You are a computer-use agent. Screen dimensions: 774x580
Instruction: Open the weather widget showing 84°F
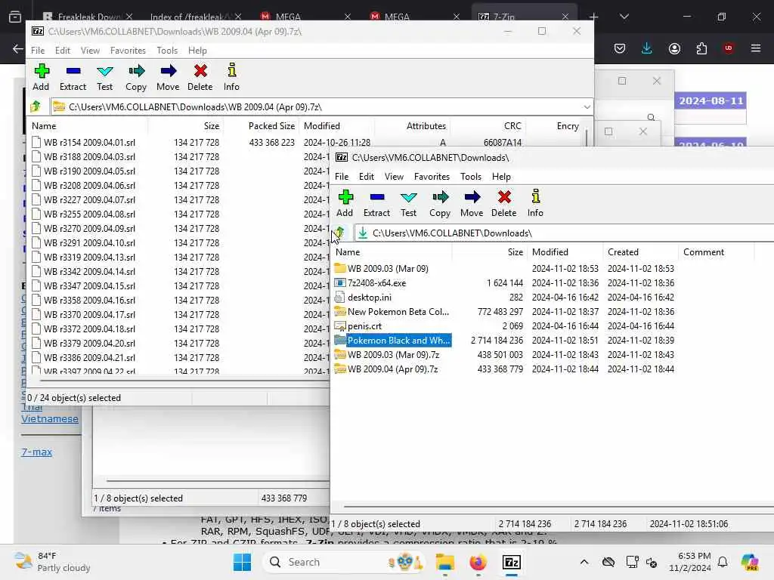tap(52, 562)
